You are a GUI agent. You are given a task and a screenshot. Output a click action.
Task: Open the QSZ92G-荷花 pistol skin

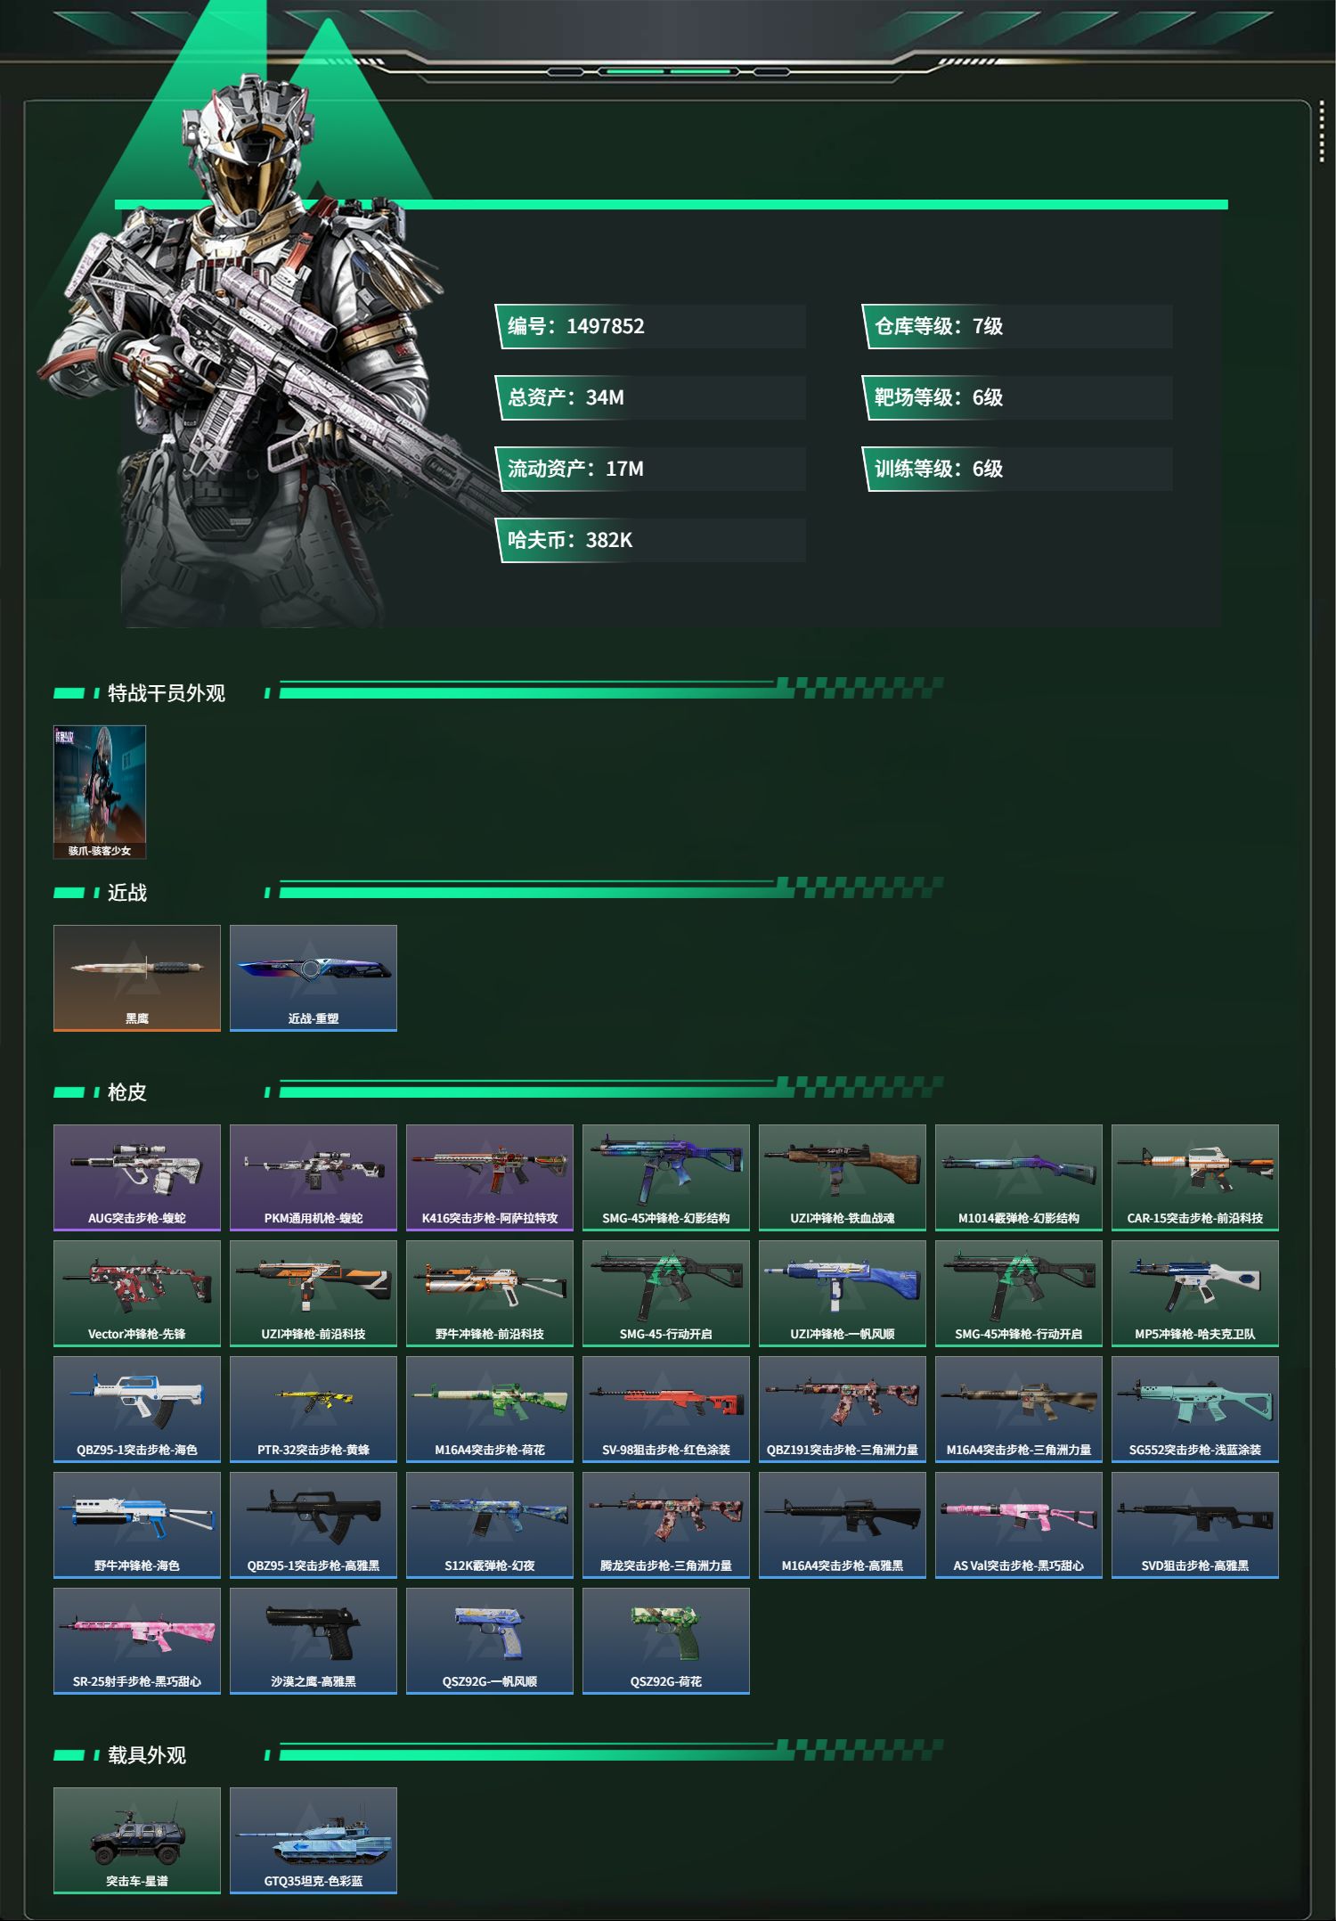(666, 1640)
